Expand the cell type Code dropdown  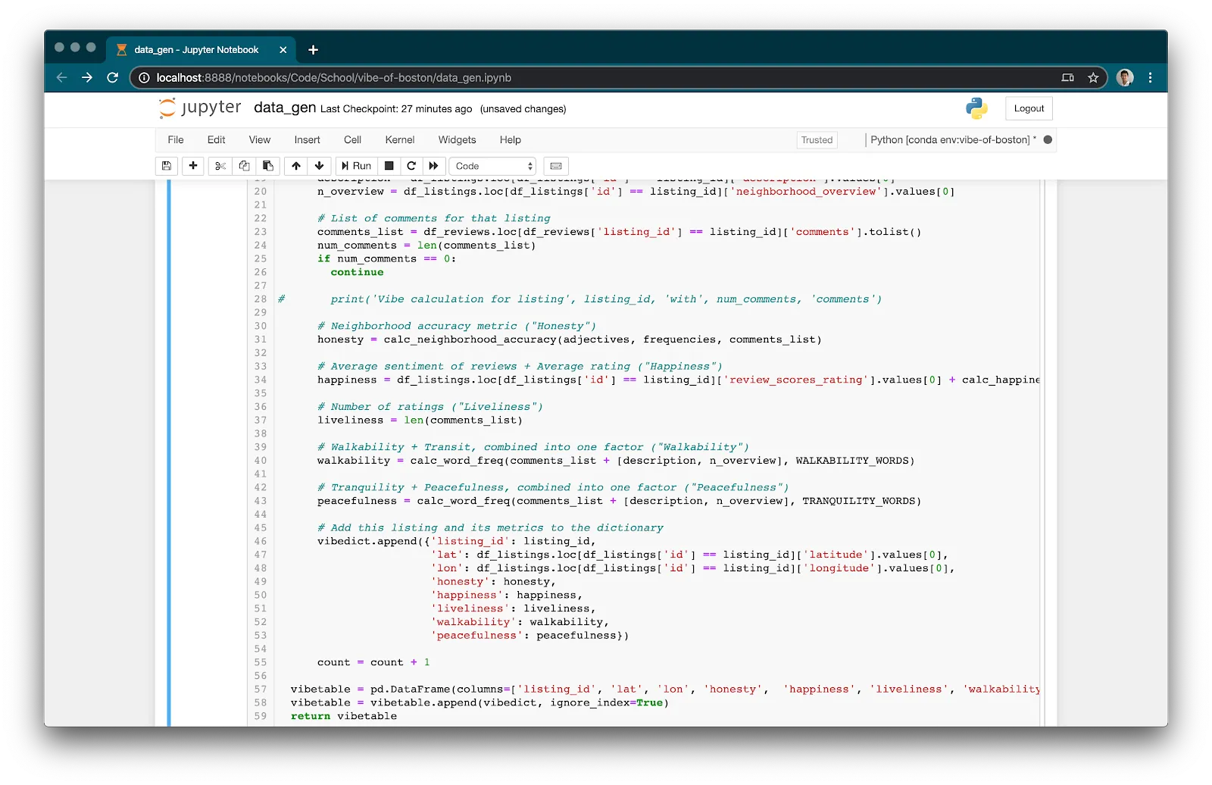click(x=493, y=166)
